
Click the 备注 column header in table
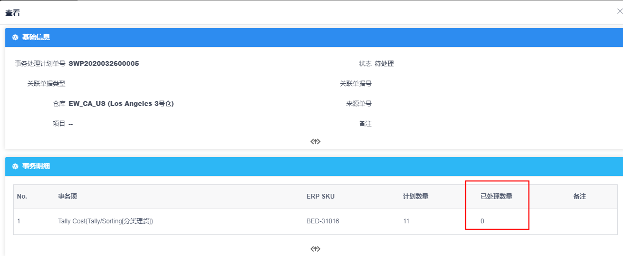tap(580, 196)
